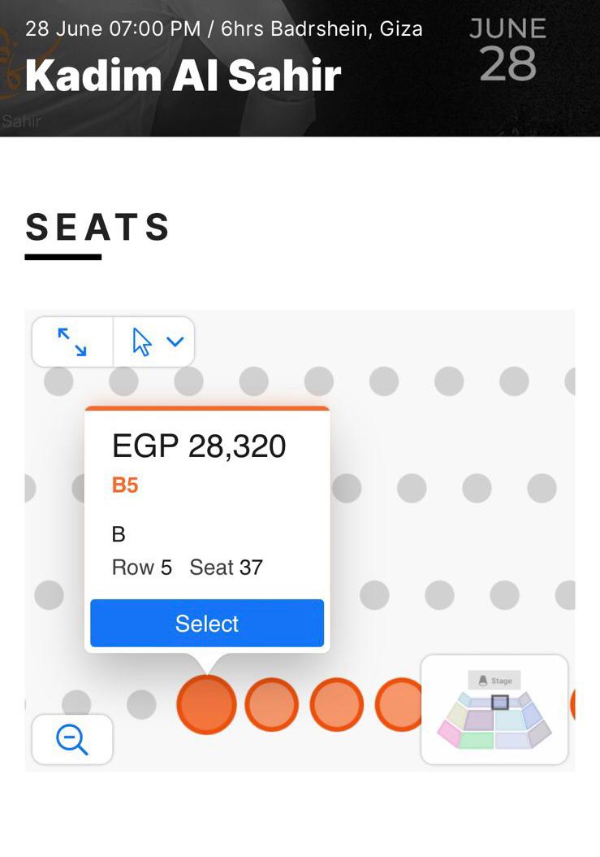Screen dimensions: 600x857
Task: Select the orange seat partly hidden by the minimap
Action: tap(398, 704)
